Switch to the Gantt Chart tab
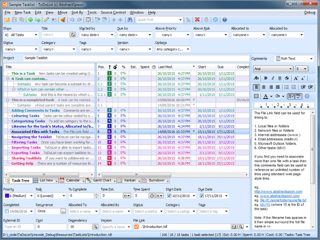Viewport: 320px width, 240px height. click(102, 180)
